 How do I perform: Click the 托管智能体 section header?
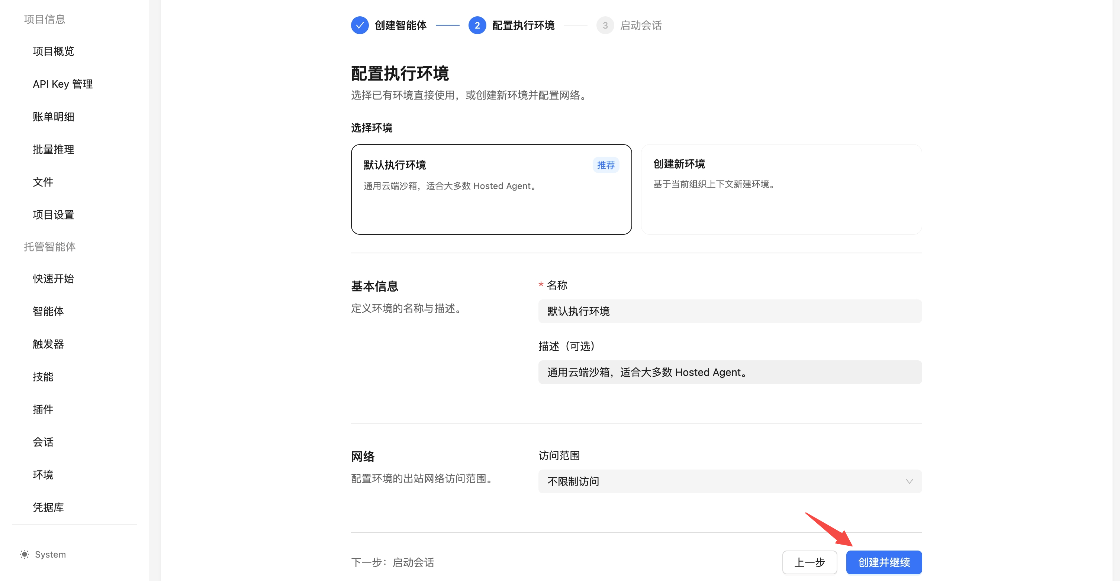click(x=49, y=247)
